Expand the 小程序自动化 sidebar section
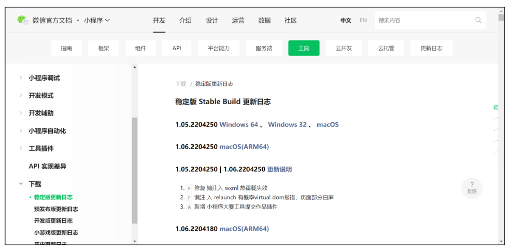The width and height of the screenshot is (523, 252). point(21,131)
